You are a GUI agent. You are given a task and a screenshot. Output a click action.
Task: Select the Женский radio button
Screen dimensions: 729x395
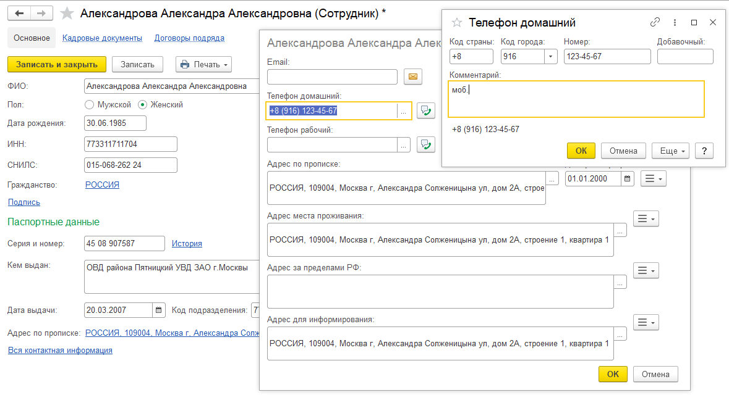pos(143,105)
